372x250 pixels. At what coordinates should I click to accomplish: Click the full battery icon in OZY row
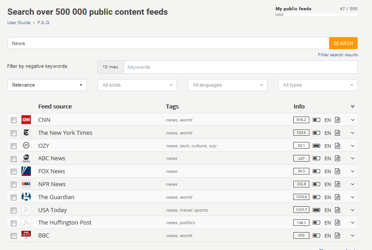[317, 146]
